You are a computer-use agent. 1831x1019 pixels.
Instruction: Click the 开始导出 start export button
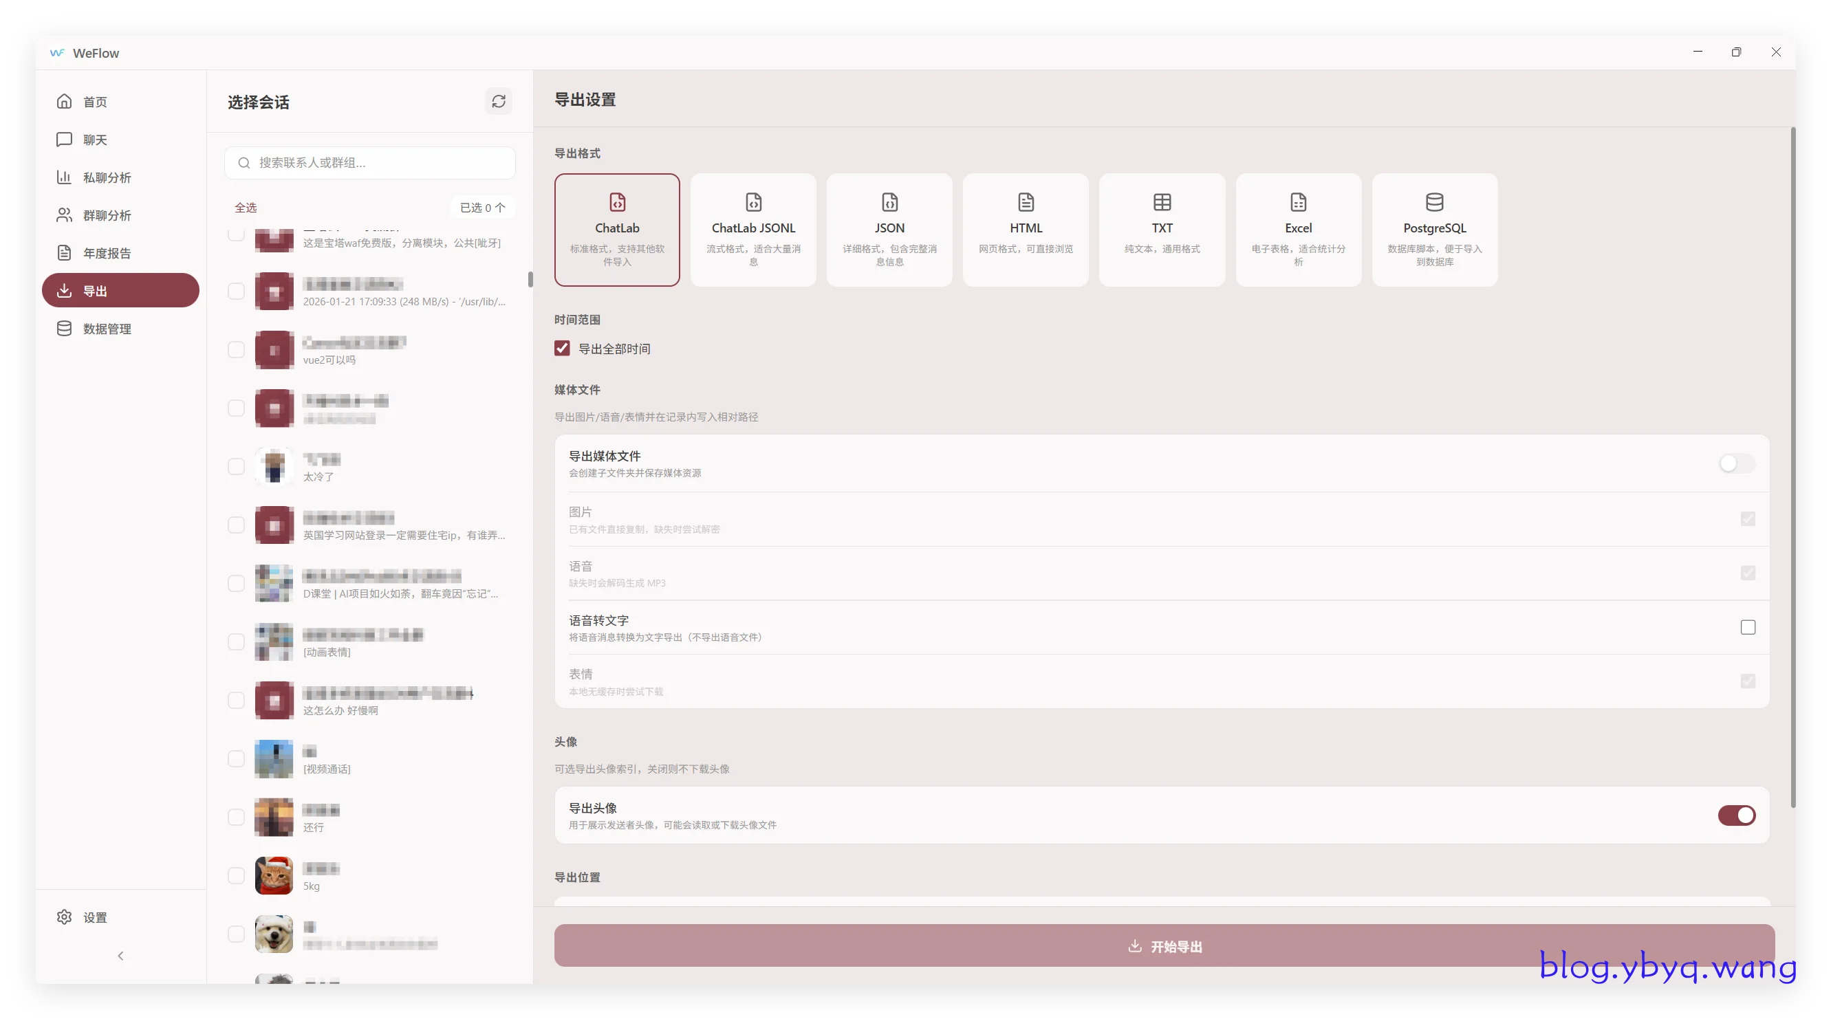(x=1164, y=946)
